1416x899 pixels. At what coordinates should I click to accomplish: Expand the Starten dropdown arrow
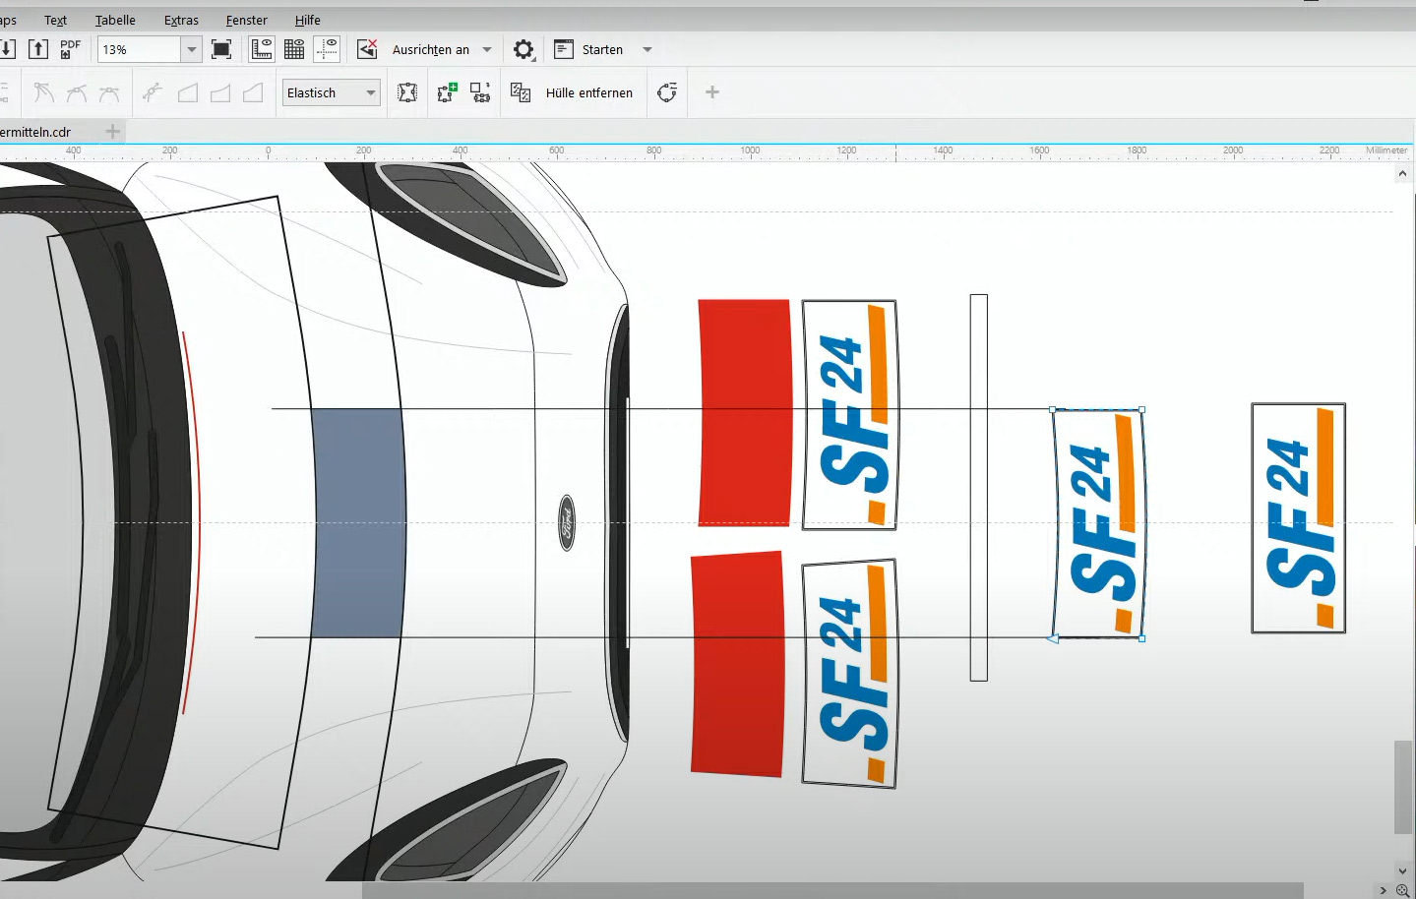647,49
